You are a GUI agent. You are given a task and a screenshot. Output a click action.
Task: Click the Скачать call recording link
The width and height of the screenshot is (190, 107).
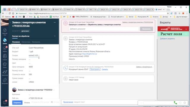pos(105,69)
